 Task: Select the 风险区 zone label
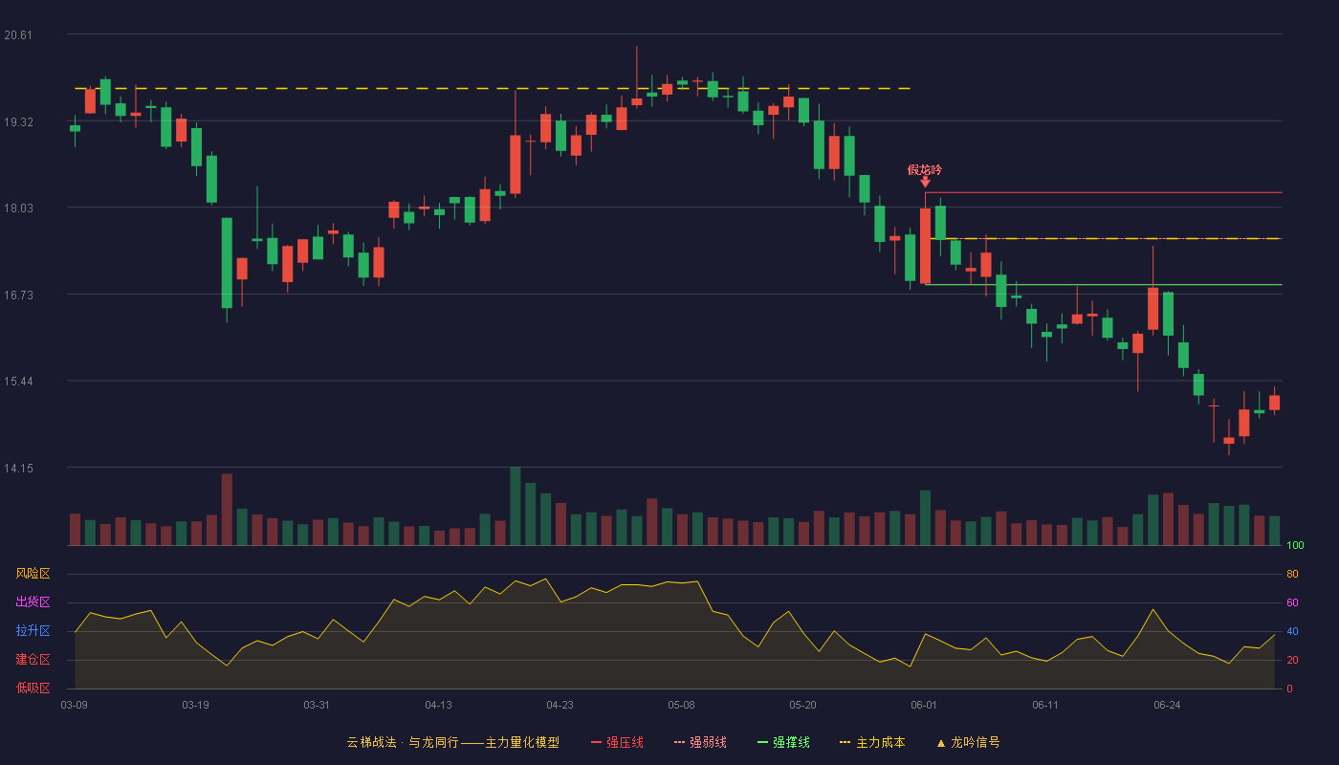[33, 574]
